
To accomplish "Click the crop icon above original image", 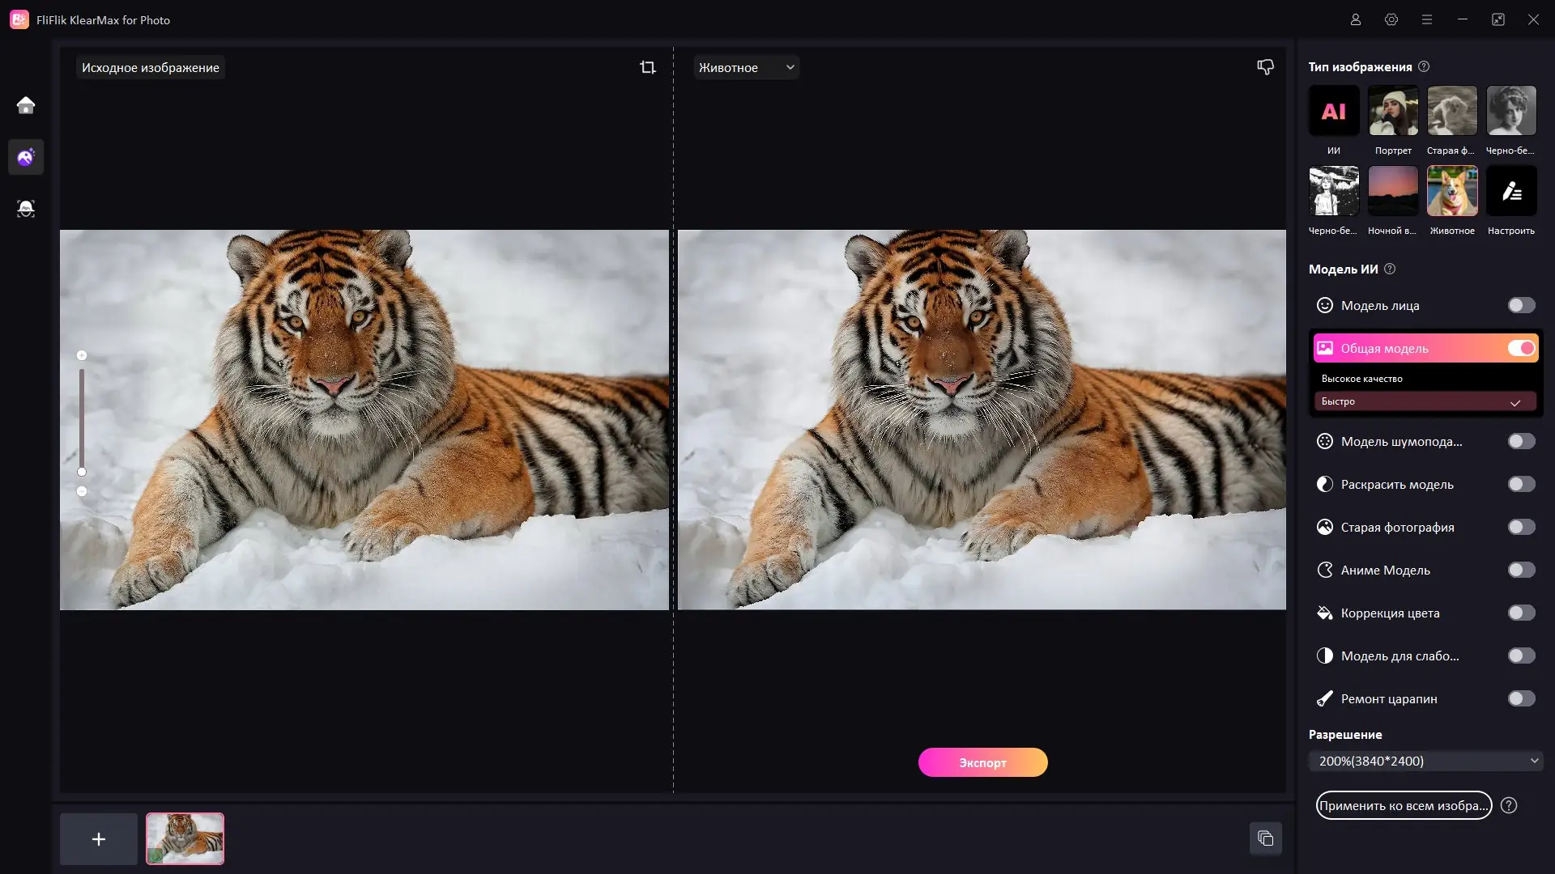I will coord(648,67).
